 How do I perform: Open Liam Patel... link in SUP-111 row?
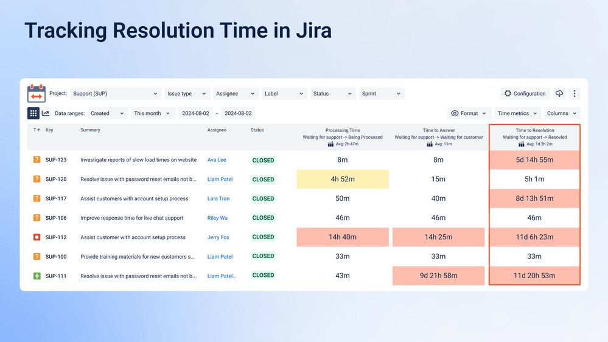click(222, 276)
